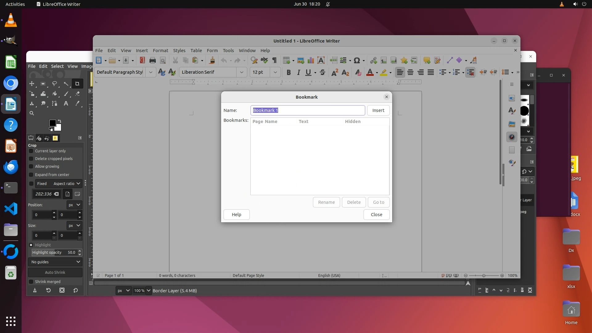The height and width of the screenshot is (333, 592).
Task: Enable Current layer only checkbox
Action: tap(31, 151)
